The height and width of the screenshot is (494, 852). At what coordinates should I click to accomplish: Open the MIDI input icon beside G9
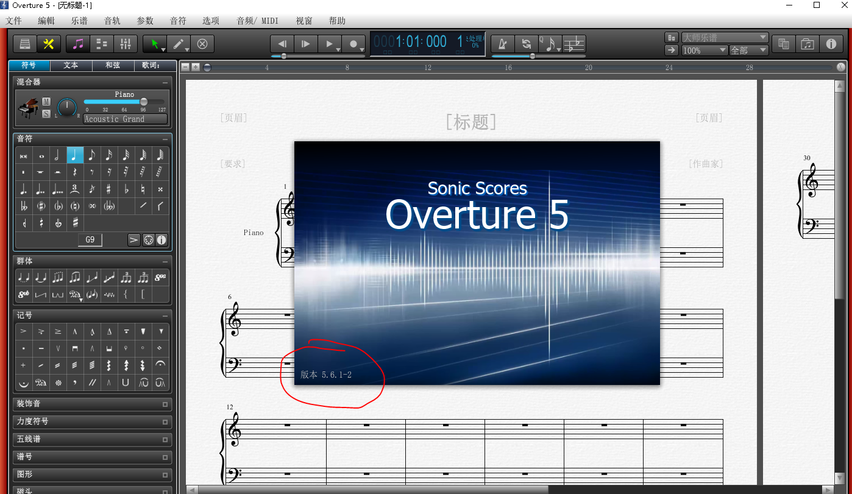pos(148,240)
